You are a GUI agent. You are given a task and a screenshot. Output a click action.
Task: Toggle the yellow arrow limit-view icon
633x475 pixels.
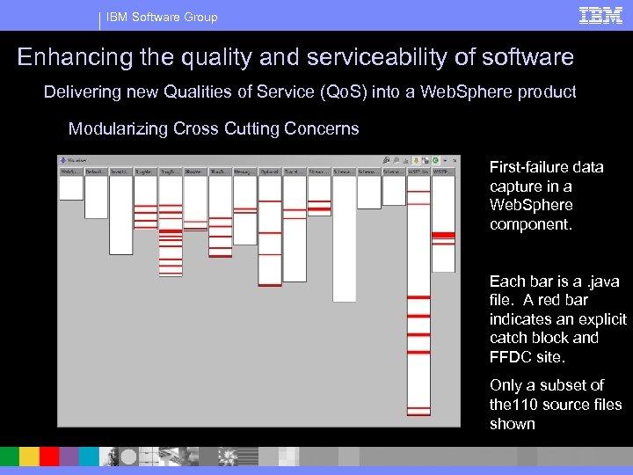pos(416,160)
